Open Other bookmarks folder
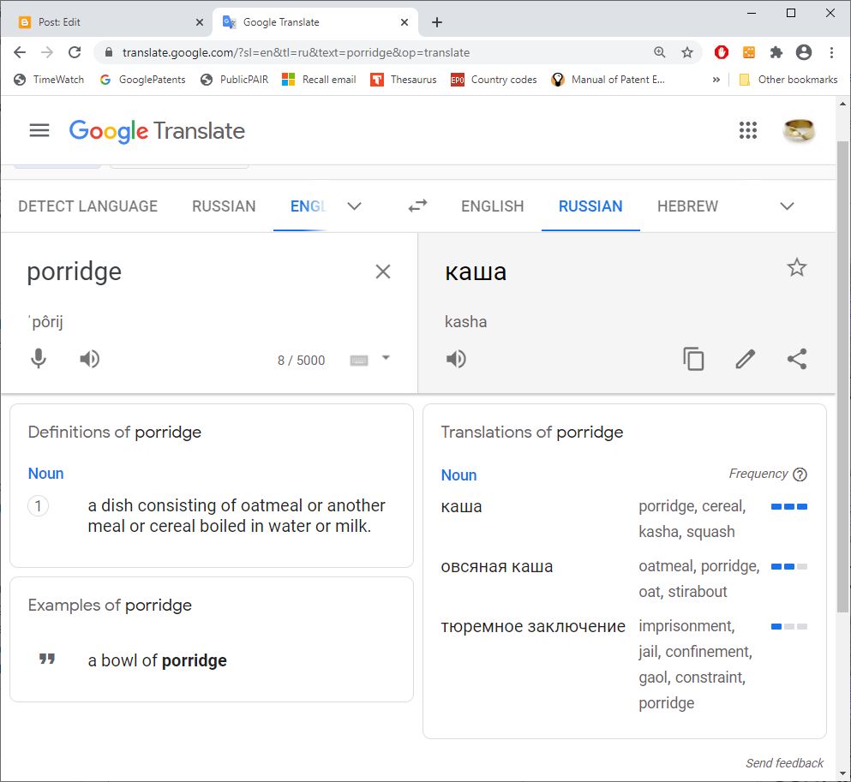 (x=788, y=80)
